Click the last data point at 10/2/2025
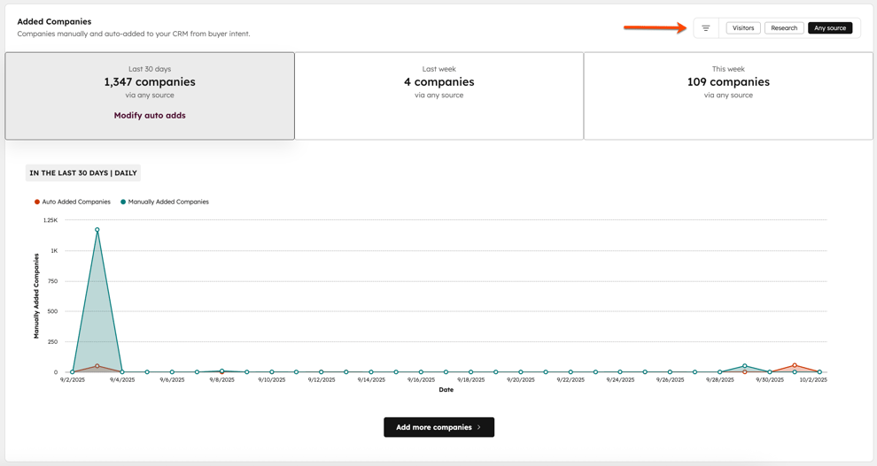The height and width of the screenshot is (466, 877). click(x=819, y=372)
